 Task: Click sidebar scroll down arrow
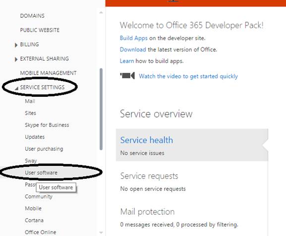(101, 233)
